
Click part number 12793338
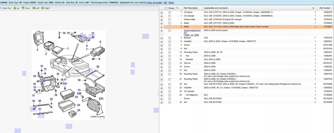coord(327,38)
